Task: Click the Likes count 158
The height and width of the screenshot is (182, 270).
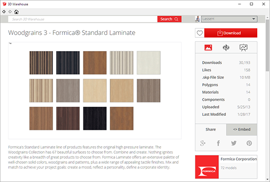Action: 247,70
